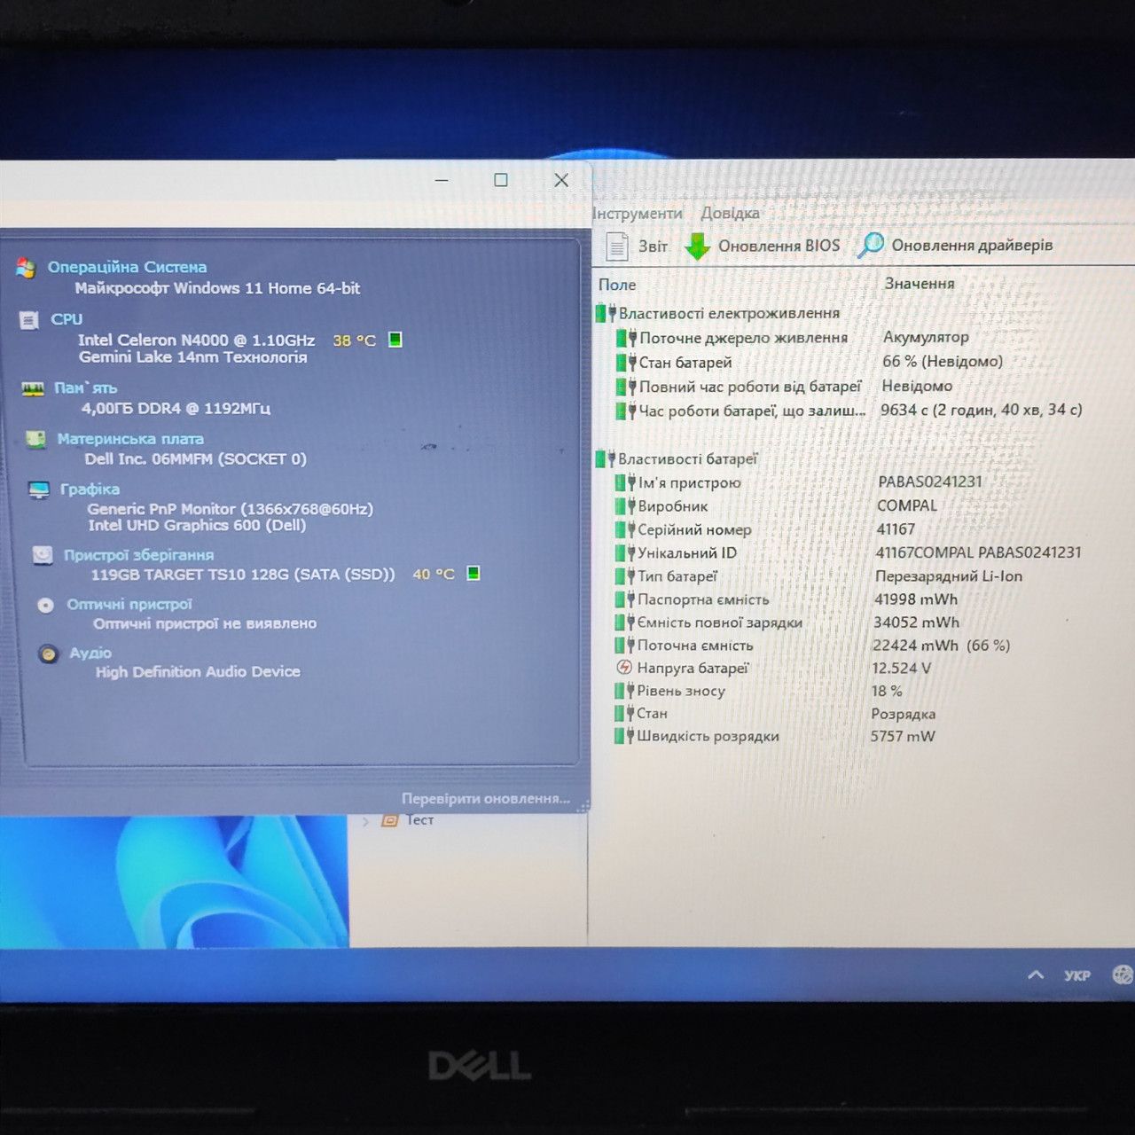Click the 9634 с remaining time value

[982, 410]
